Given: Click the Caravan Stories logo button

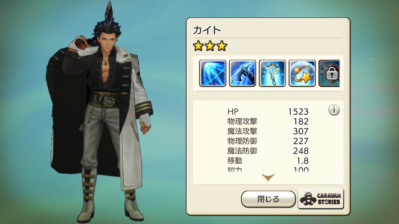Looking at the screenshot, I should point(321,199).
